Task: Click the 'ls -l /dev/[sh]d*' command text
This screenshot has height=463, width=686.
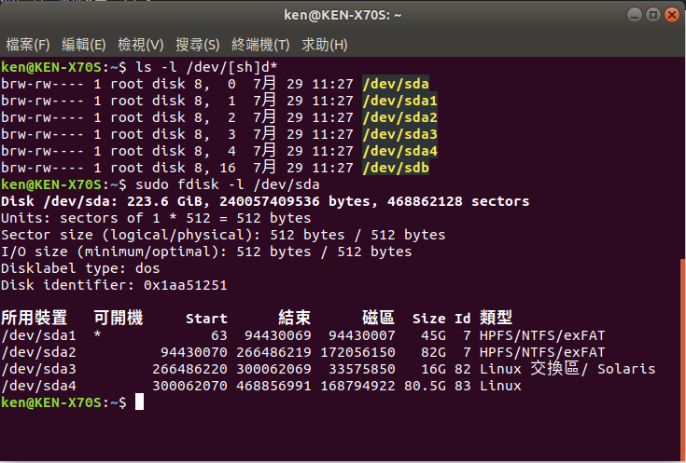Action: tap(206, 67)
